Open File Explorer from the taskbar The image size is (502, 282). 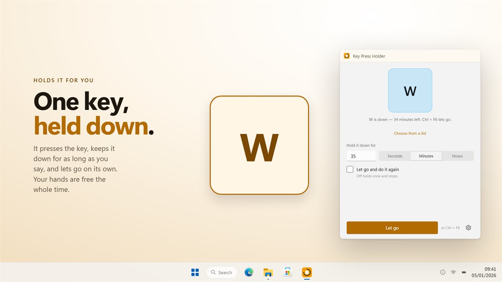point(268,272)
